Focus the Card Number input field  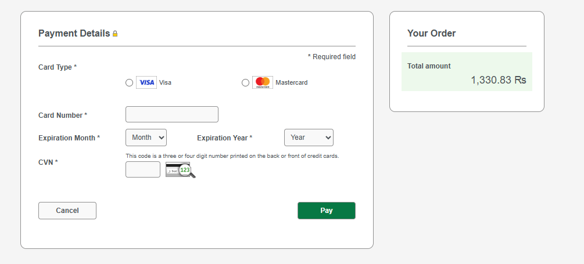(x=171, y=114)
